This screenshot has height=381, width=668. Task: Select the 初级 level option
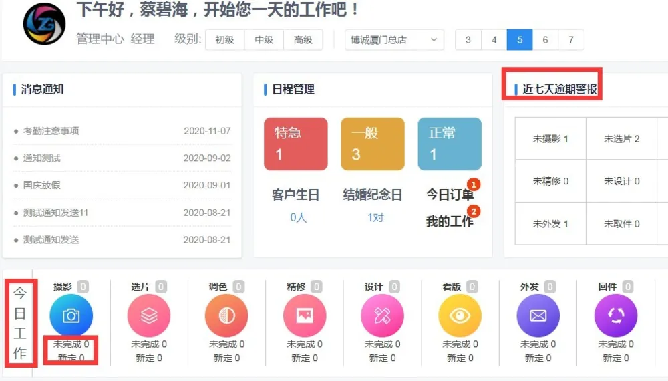pyautogui.click(x=224, y=40)
